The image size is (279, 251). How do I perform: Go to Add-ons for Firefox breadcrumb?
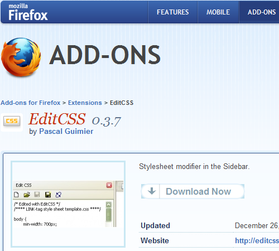tap(31, 103)
